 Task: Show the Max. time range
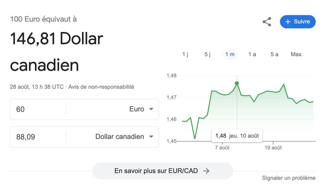(x=297, y=54)
